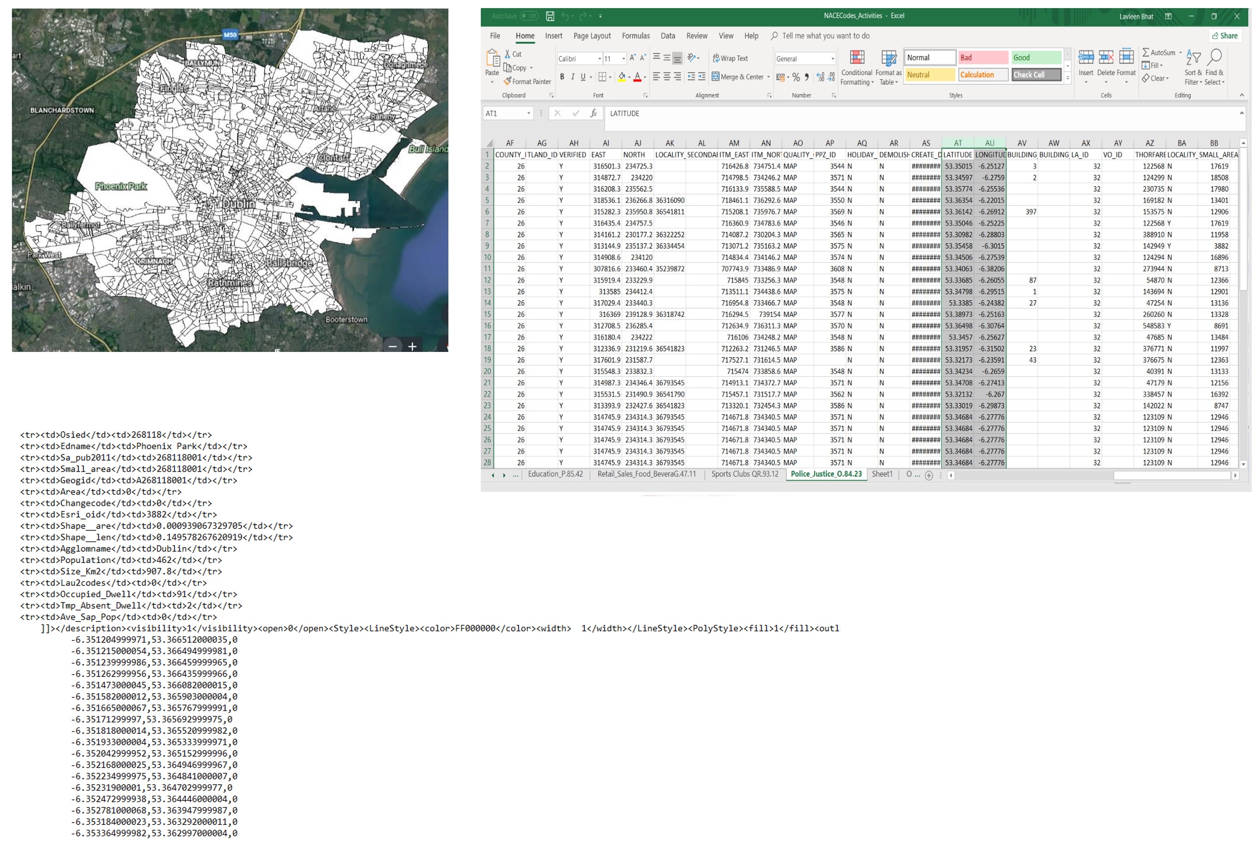Open the Clear eraser dropdown
This screenshot has width=1259, height=857.
(x=1155, y=78)
